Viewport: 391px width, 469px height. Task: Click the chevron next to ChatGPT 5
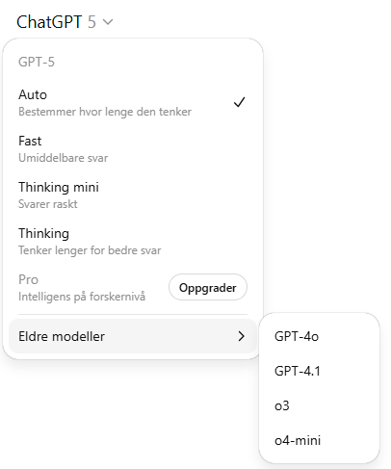pos(108,22)
